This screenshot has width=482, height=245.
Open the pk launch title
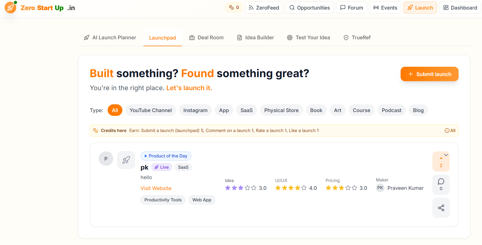click(144, 167)
